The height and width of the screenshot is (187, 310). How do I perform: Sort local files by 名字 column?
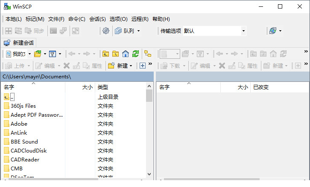(x=33, y=87)
